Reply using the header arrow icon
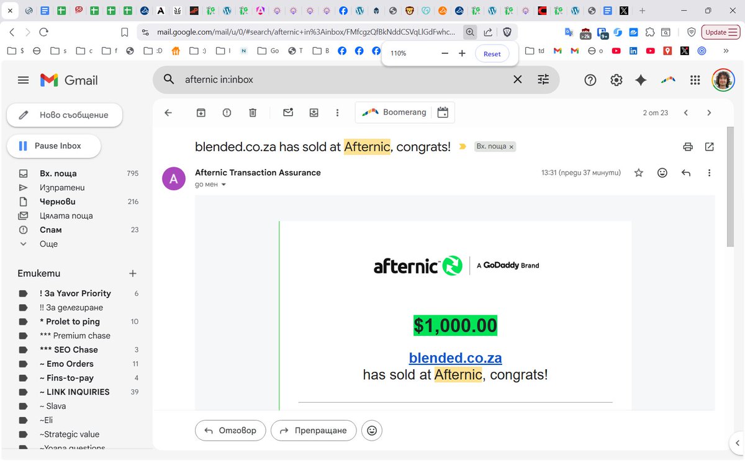Viewport: 745px width, 461px height. [x=686, y=173]
